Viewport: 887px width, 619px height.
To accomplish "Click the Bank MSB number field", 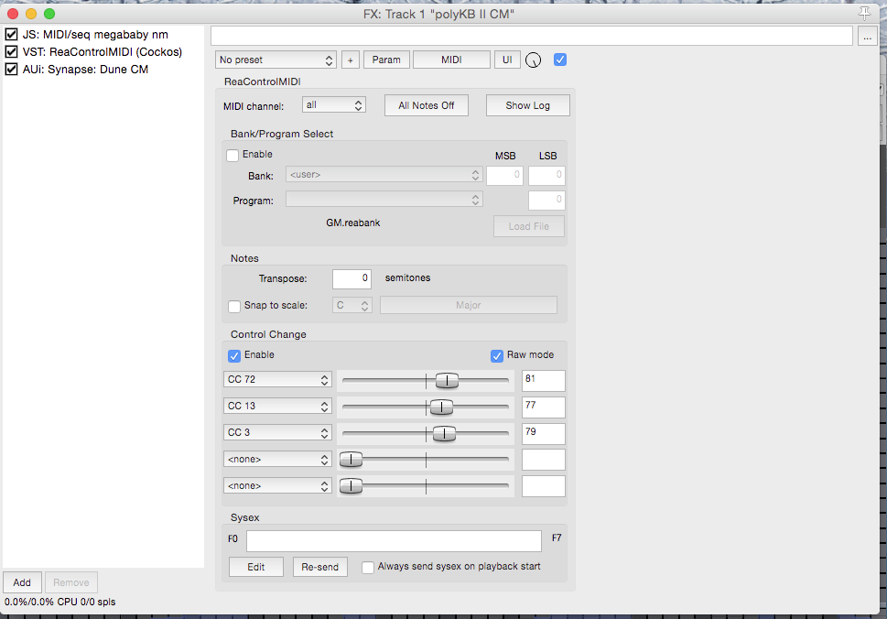I will 505,176.
